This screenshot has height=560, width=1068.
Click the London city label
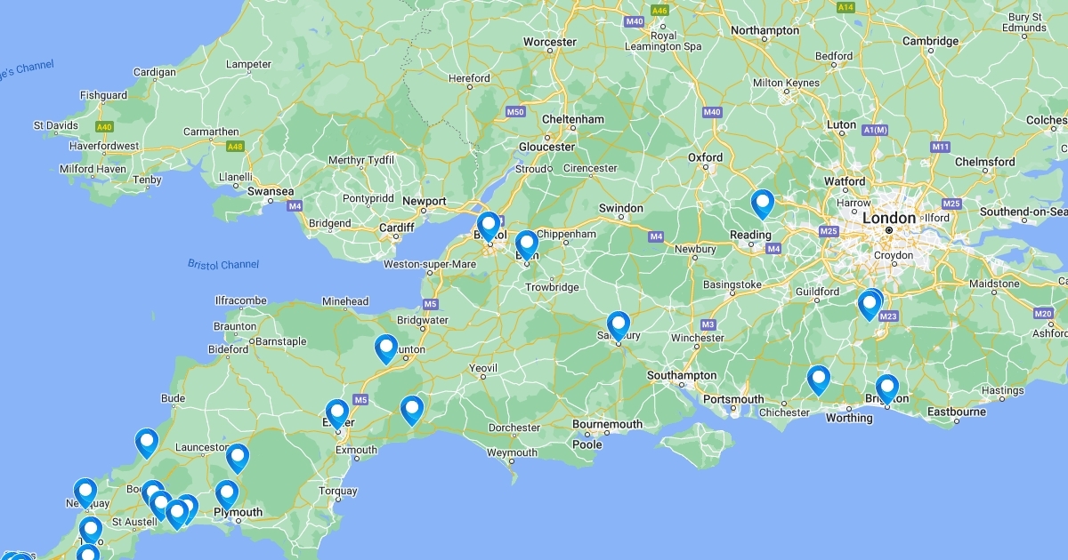click(x=888, y=218)
